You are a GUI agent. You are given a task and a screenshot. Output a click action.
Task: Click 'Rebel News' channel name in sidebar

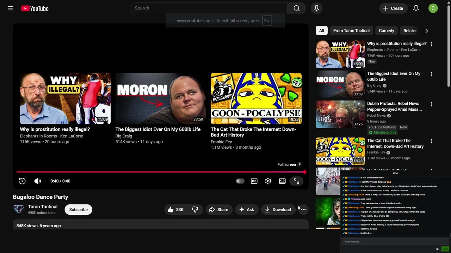(x=376, y=115)
